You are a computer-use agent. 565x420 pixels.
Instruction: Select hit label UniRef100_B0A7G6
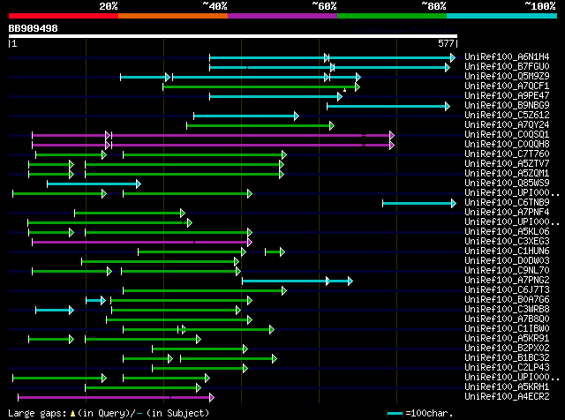pos(507,300)
